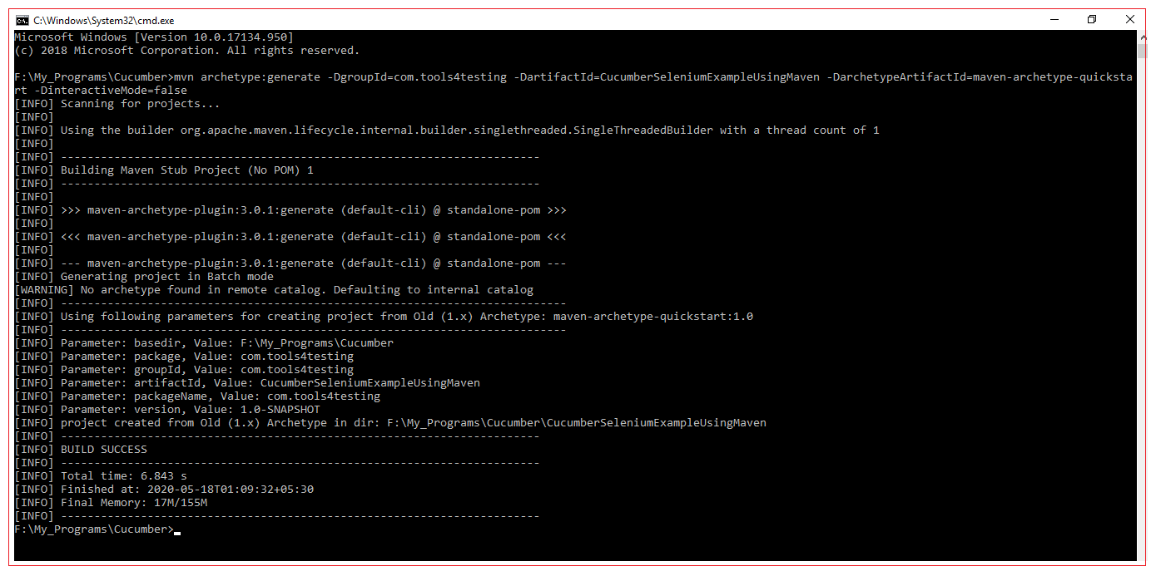
Task: Click the Total time: 6.843 s line
Action: click(x=101, y=476)
